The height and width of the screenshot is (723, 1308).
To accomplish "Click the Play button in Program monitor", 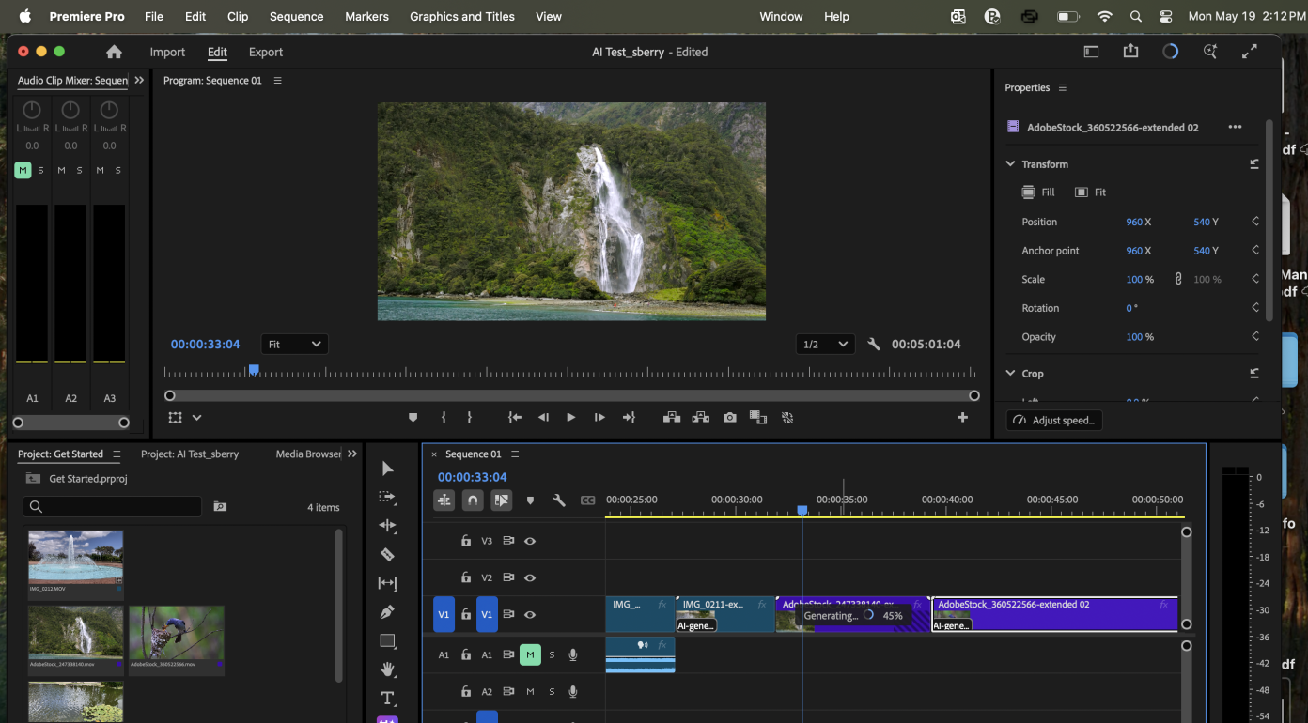I will tap(570, 418).
